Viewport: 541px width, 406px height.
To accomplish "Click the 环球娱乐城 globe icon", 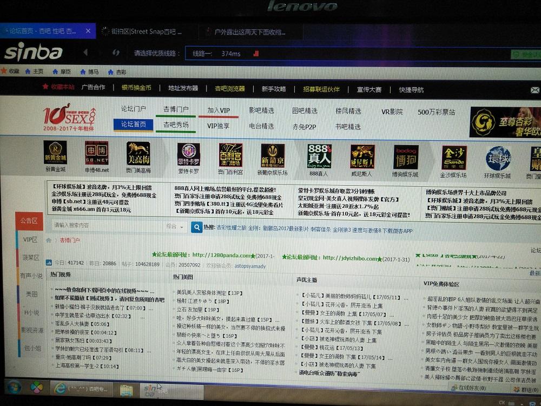I will pos(498,159).
